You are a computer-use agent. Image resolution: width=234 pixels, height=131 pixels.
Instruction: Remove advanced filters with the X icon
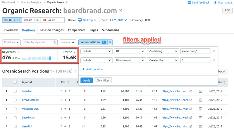[110, 42]
